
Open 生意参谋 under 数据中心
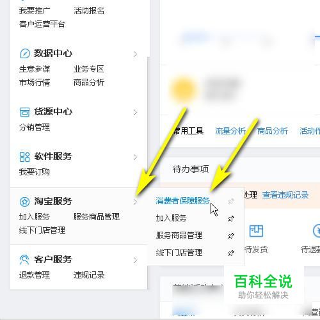[x=35, y=69]
